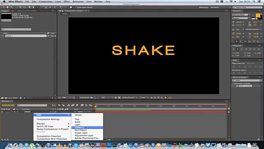Viewport: 264px width, 149px height.
Task: Click the Comp 1 breadcrumb button
Action: click(x=65, y=14)
